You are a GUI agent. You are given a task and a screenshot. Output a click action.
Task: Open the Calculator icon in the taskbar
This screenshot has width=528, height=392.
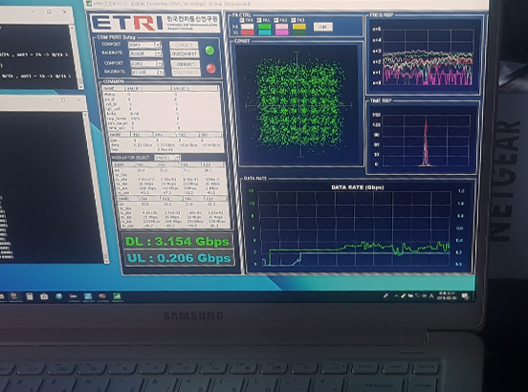pyautogui.click(x=30, y=296)
